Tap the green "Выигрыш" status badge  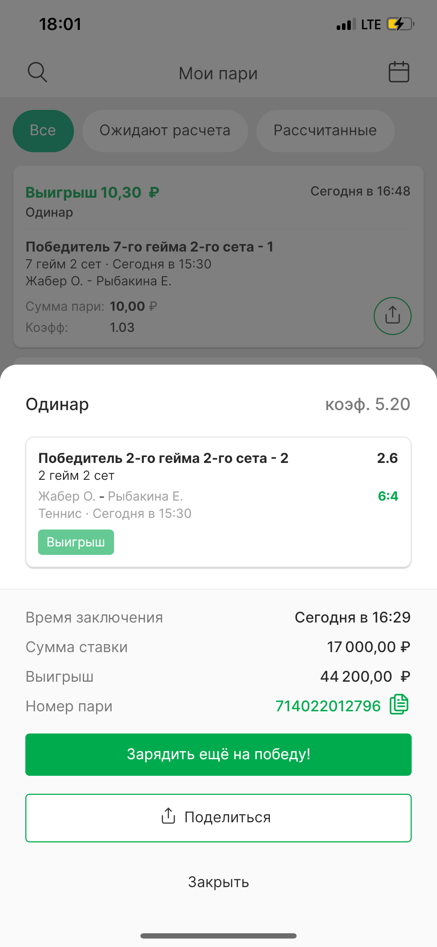(x=76, y=542)
